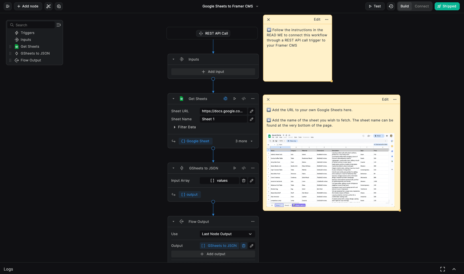
Task: Delete the GSheets to JSON output
Action: point(244,246)
